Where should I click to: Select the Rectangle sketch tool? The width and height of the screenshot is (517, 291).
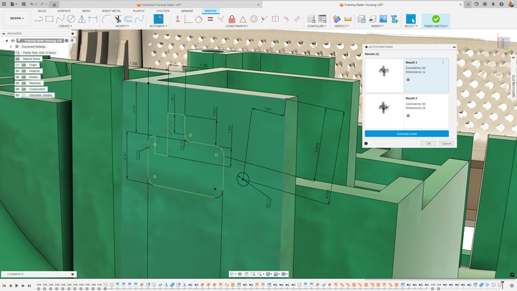click(x=49, y=19)
